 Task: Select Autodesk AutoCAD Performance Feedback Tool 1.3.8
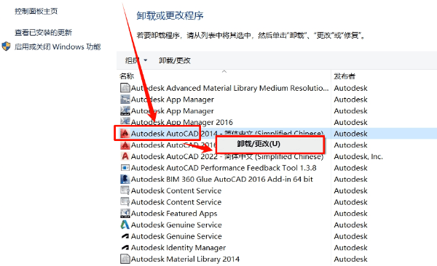point(224,168)
